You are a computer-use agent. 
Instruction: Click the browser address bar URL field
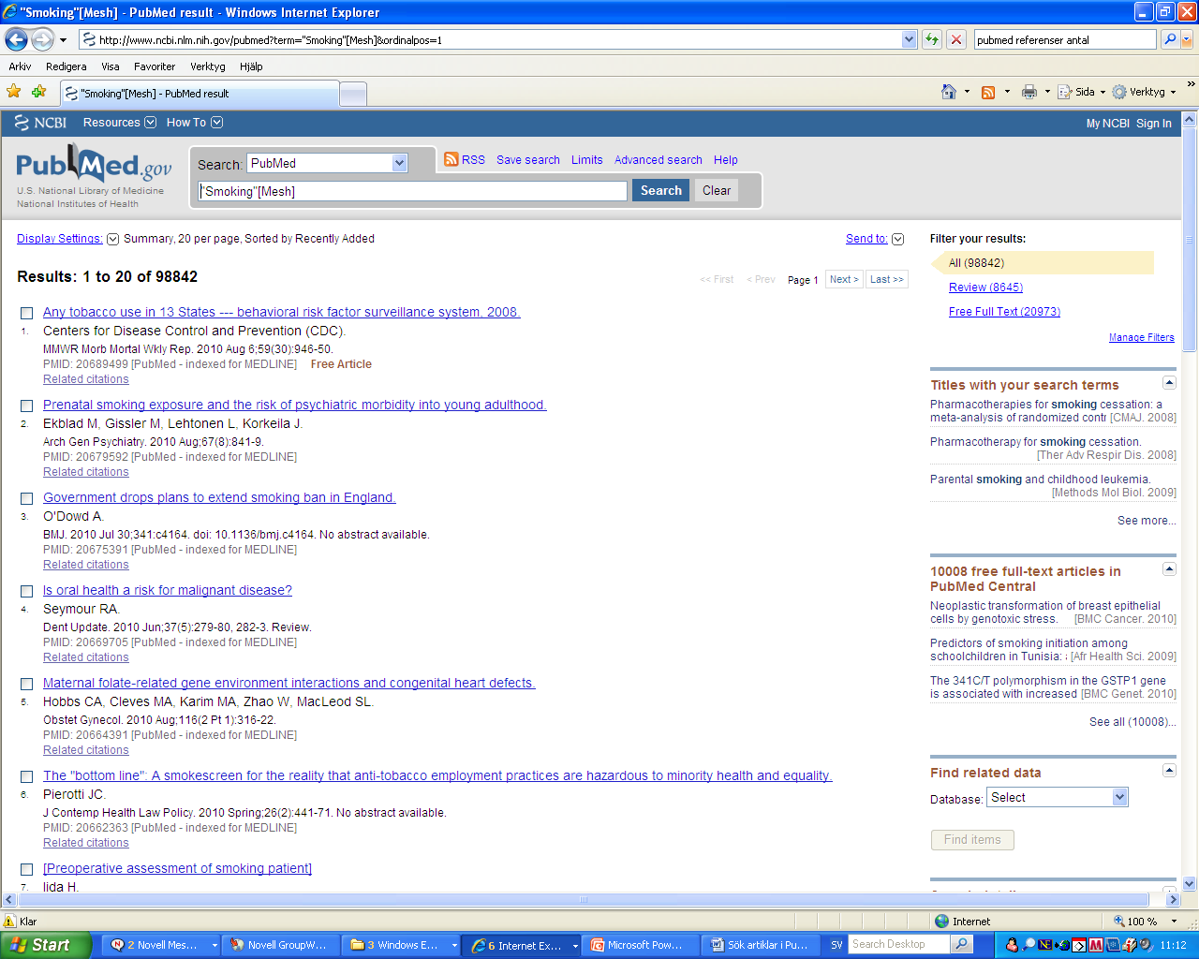[x=490, y=39]
